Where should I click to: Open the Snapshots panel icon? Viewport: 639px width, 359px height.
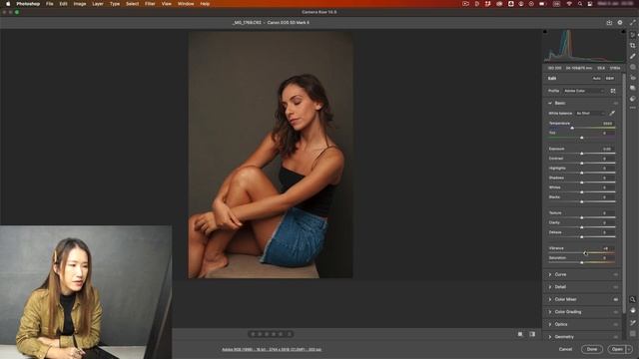(x=632, y=88)
